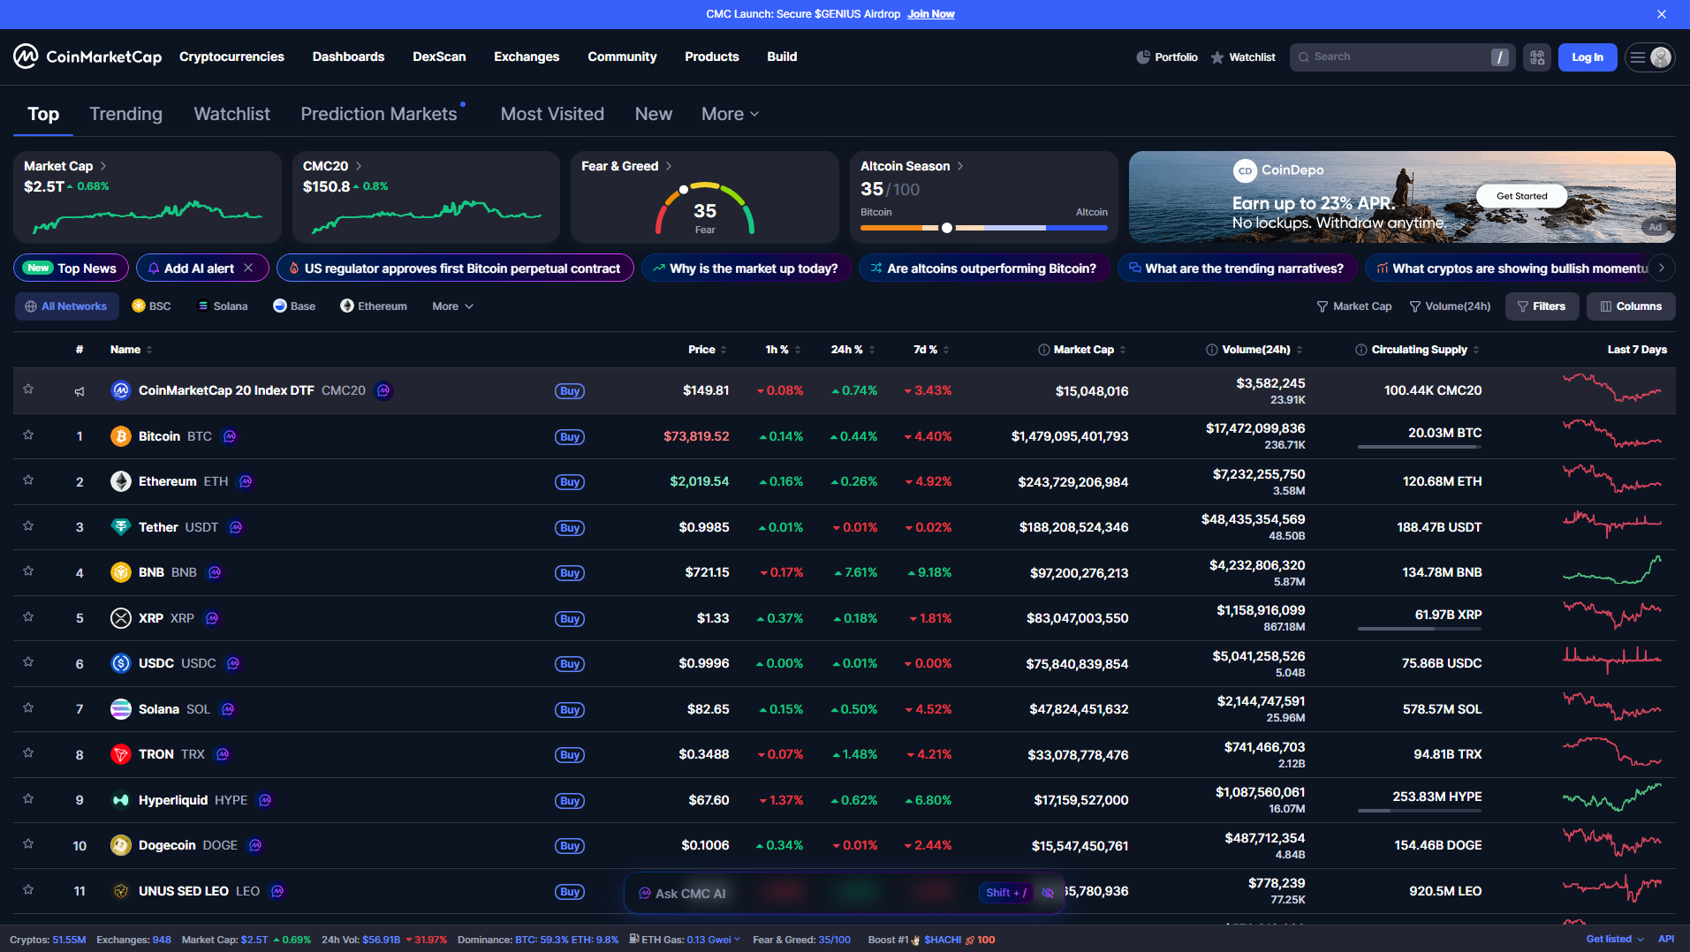Click Bitcoin circulating supply progress bar
The width and height of the screenshot is (1690, 952).
pyautogui.click(x=1419, y=447)
